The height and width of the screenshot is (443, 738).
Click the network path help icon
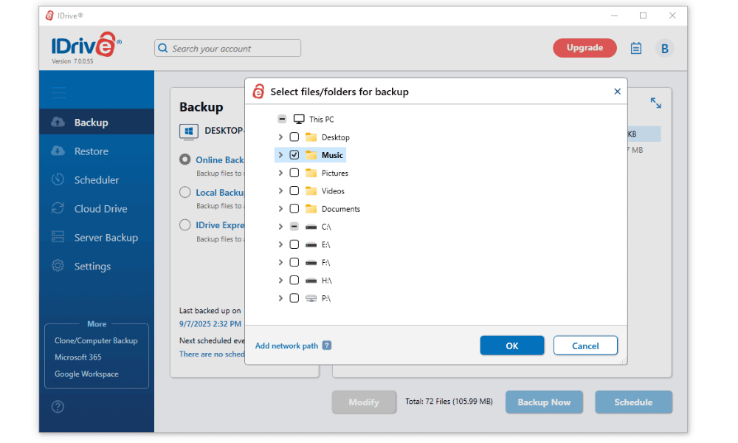click(x=327, y=346)
